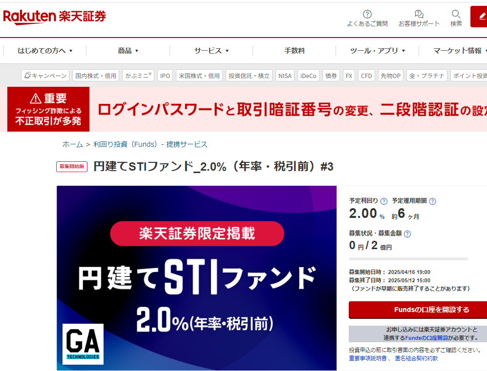Expand マーケット情報 menu
Image resolution: width=487 pixels, height=371 pixels.
(x=460, y=51)
